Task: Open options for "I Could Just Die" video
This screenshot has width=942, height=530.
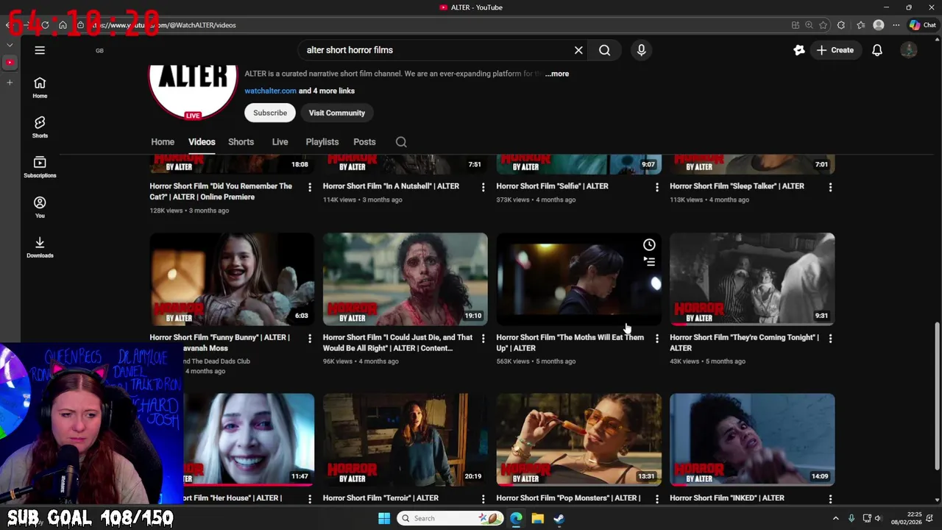Action: pyautogui.click(x=483, y=339)
